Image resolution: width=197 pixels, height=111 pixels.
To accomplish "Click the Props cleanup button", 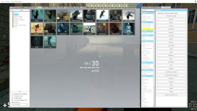I will (x=171, y=65).
